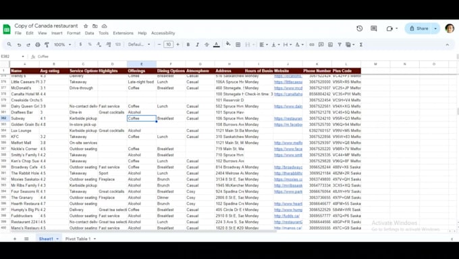Star the document

pyautogui.click(x=86, y=26)
